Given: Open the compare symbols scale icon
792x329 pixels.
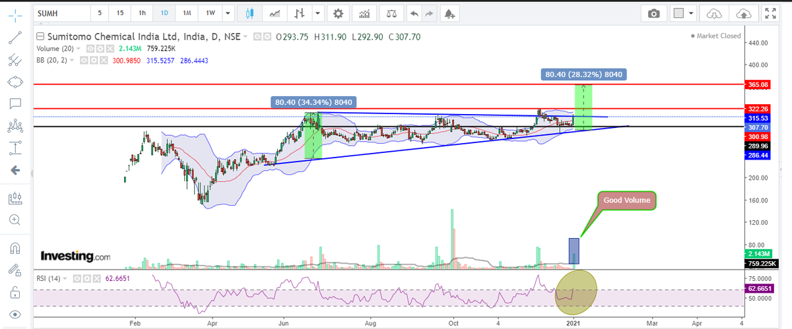Looking at the screenshot, I should tap(393, 13).
